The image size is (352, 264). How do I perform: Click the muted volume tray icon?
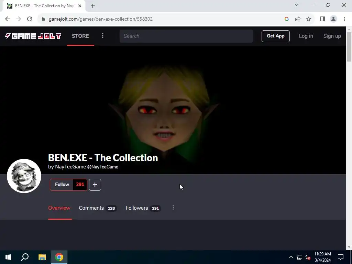click(307, 257)
